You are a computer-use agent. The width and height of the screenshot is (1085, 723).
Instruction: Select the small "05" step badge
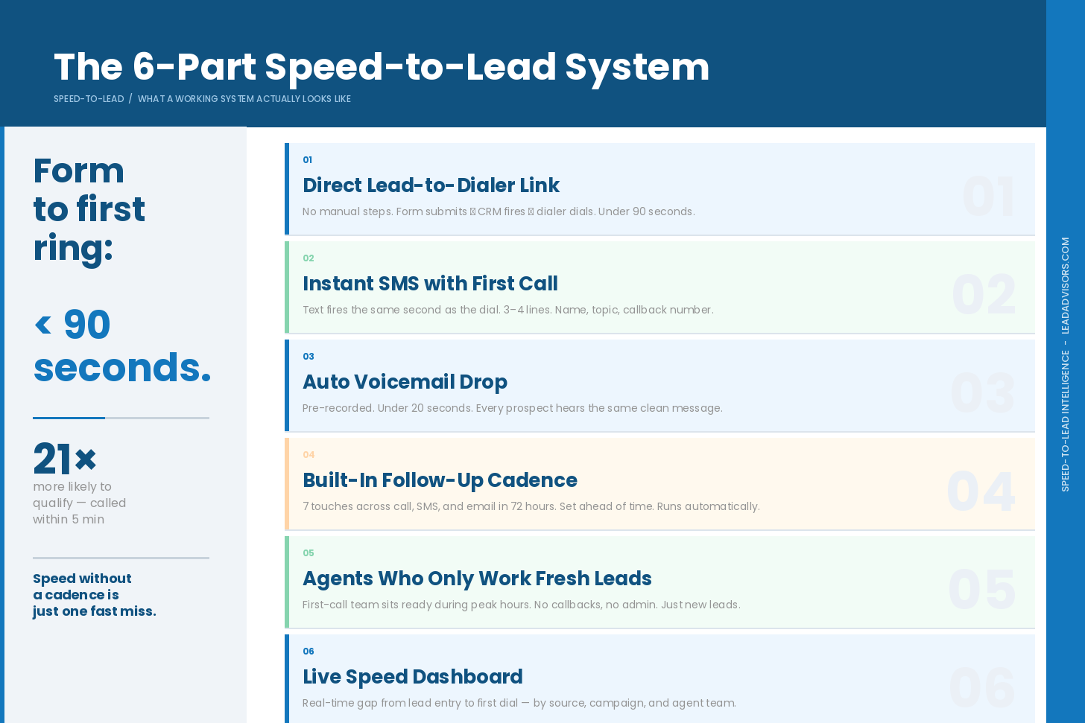pos(309,553)
